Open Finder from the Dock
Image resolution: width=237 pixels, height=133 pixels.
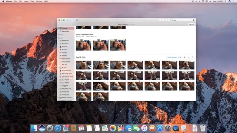click(34, 128)
